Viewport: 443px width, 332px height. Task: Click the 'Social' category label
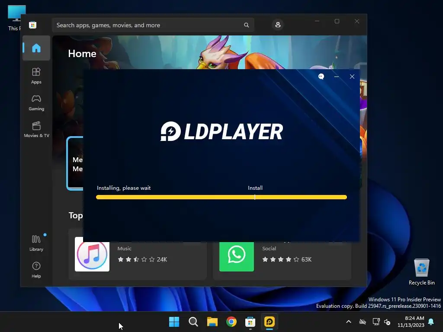(269, 249)
